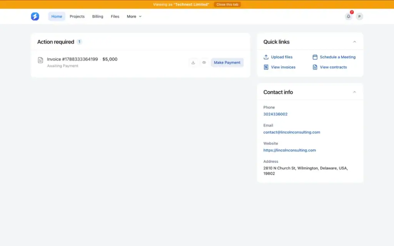The height and width of the screenshot is (246, 394).
Task: Click the contact@lincolnconsulting.com email link
Action: pyautogui.click(x=292, y=132)
